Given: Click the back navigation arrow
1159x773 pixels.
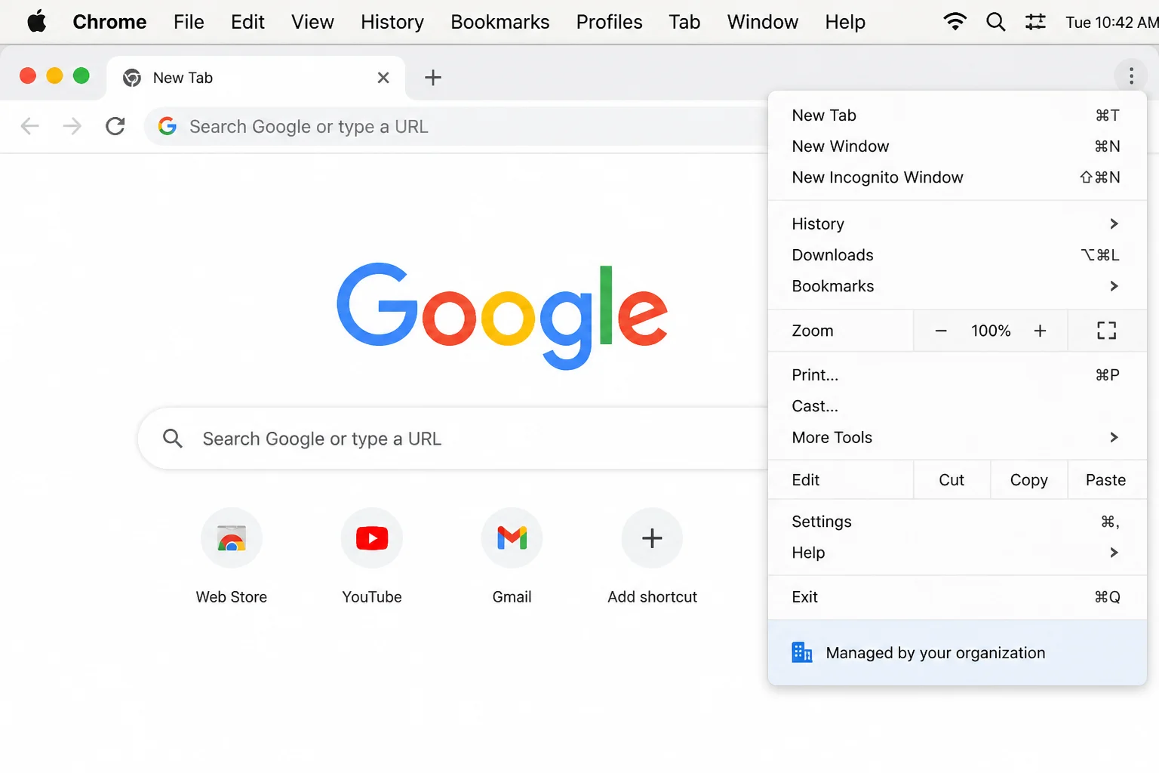Looking at the screenshot, I should 30,126.
